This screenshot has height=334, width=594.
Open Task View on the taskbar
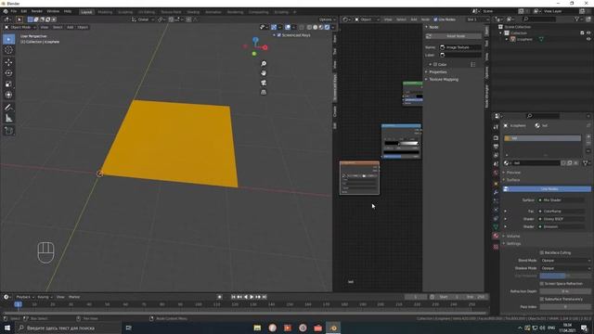(129, 328)
